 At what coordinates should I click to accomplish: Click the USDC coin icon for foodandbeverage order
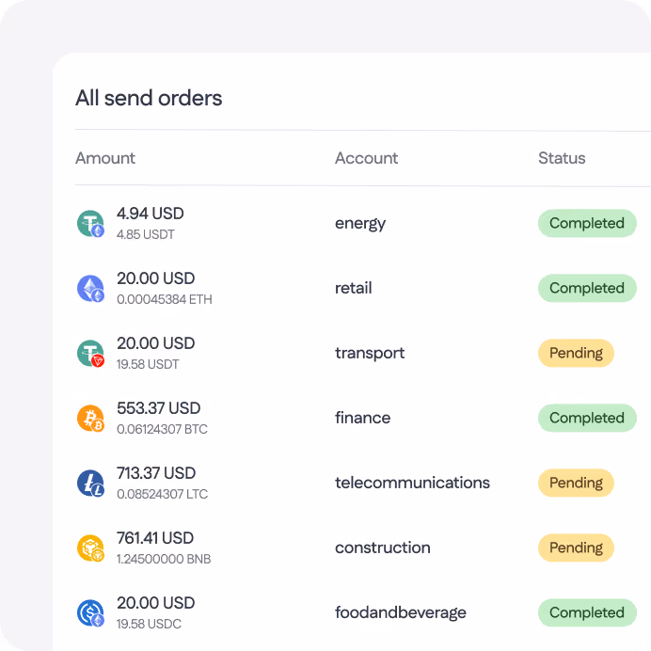pyautogui.click(x=90, y=612)
